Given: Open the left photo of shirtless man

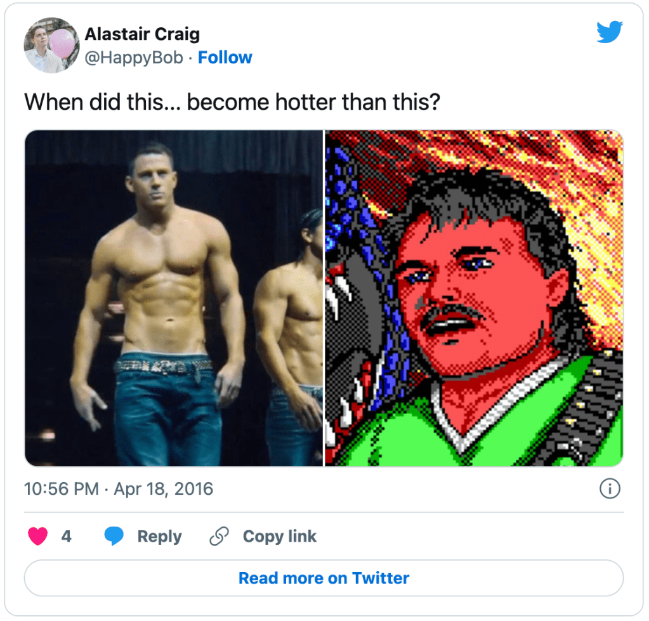Looking at the screenshot, I should (159, 298).
